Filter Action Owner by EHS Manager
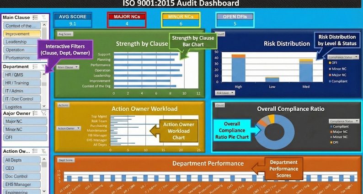Image resolution: width=363 pixels, height=194 pixels. click(22, 184)
